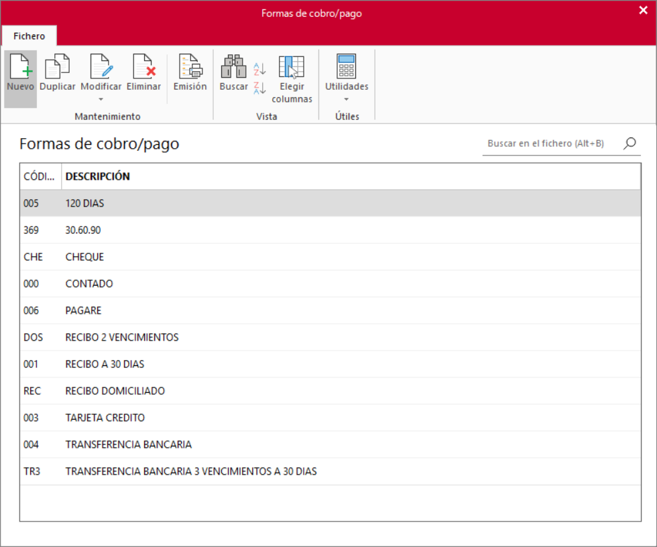The height and width of the screenshot is (547, 657).
Task: Select the row 120 DIAS
Action: 330,203
